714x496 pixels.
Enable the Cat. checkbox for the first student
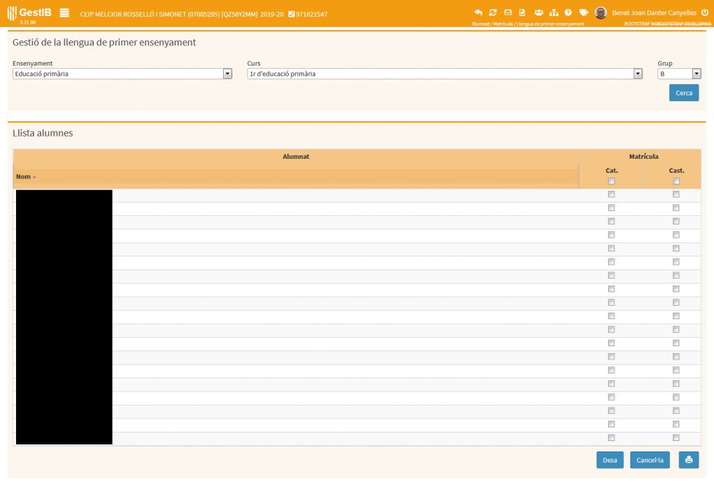[612, 194]
